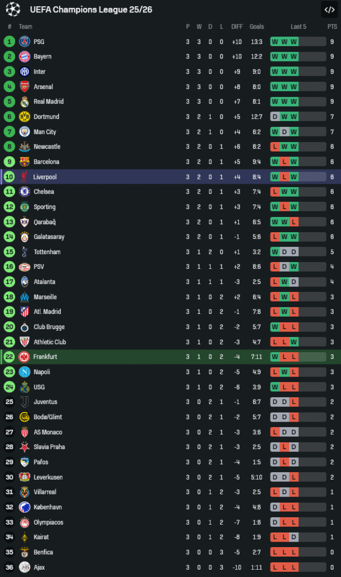This screenshot has width=341, height=577.
Task: Click the Ajax club crest
Action: 24,567
